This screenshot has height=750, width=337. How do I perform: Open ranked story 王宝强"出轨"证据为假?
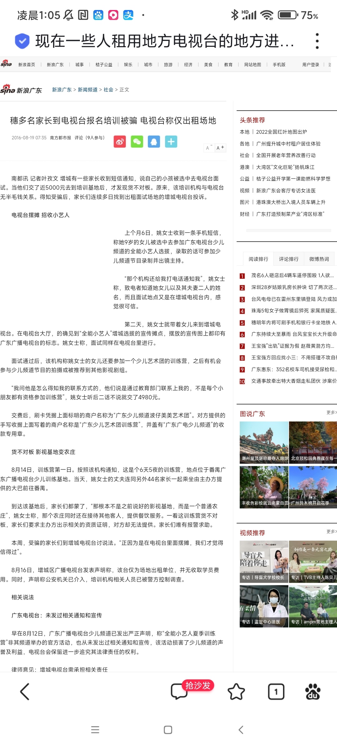(x=293, y=346)
